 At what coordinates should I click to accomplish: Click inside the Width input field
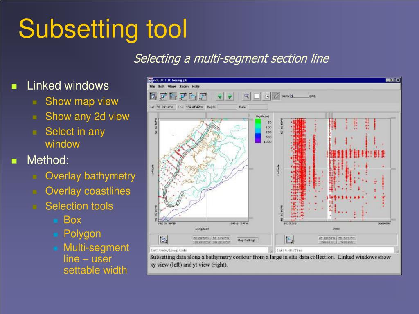300,96
